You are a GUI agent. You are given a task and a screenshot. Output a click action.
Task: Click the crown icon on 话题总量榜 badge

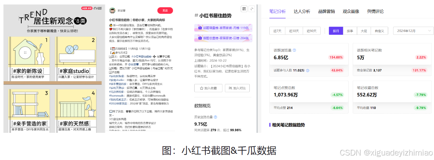click(x=200, y=38)
